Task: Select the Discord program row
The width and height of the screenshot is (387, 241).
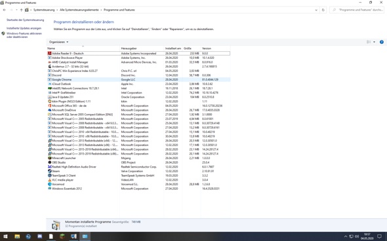Action: 138,75
